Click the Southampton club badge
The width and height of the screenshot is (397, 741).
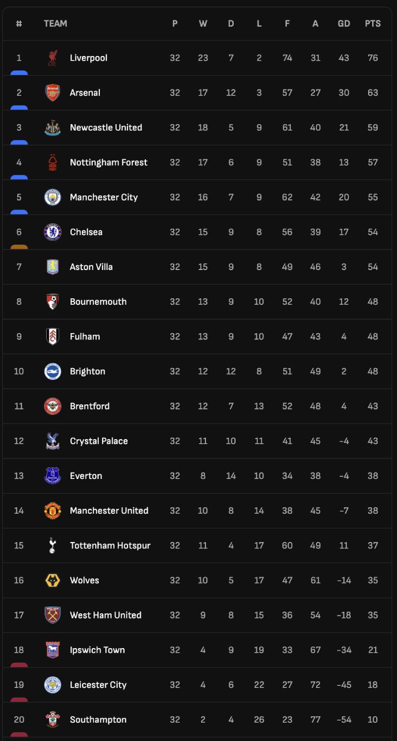click(53, 720)
